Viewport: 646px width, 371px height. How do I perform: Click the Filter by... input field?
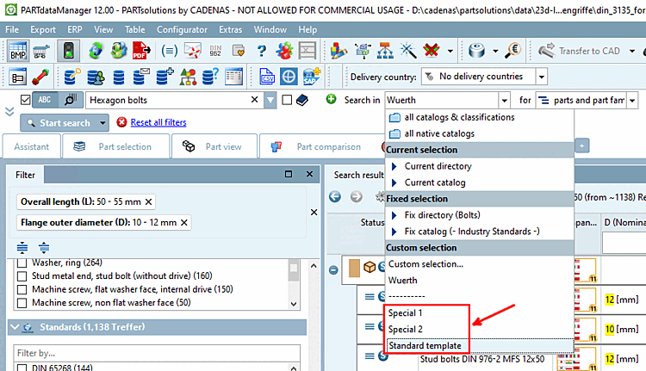point(157,353)
